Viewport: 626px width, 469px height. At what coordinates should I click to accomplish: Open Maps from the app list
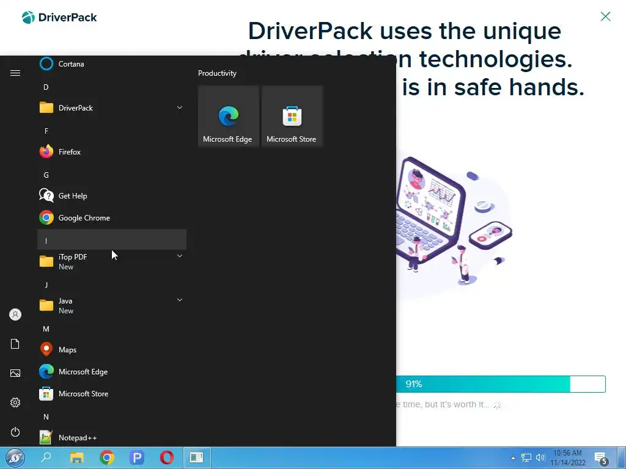coord(112,350)
